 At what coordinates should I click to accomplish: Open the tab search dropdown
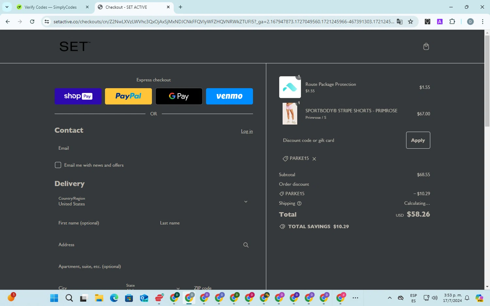coord(7,7)
